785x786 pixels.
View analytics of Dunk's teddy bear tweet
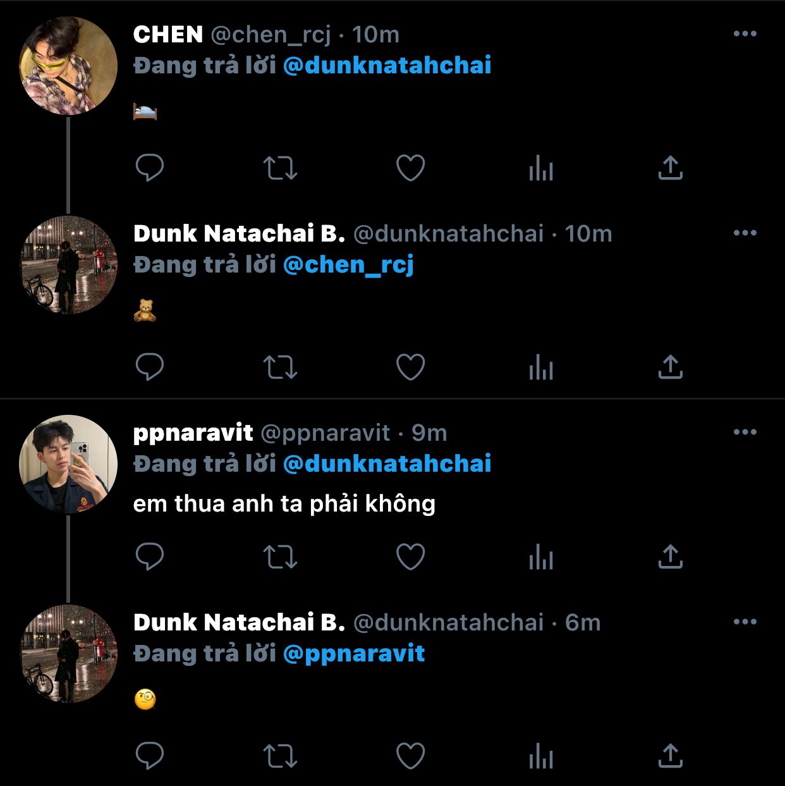[x=541, y=367]
